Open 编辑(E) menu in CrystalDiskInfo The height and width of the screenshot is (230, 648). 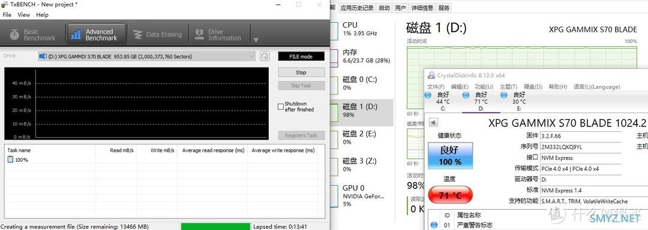(460, 87)
